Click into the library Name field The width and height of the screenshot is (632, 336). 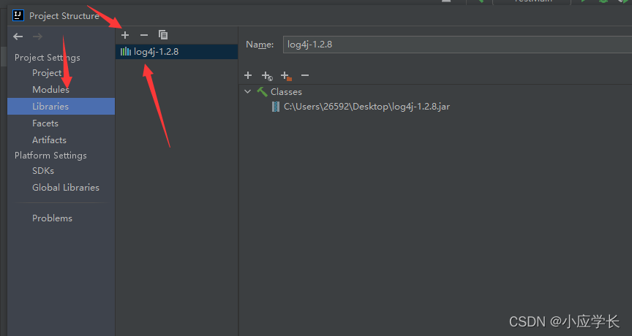tap(457, 45)
